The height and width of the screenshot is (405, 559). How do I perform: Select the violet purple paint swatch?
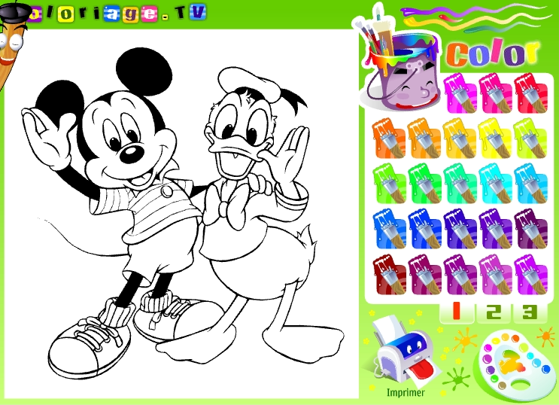pos(495,229)
